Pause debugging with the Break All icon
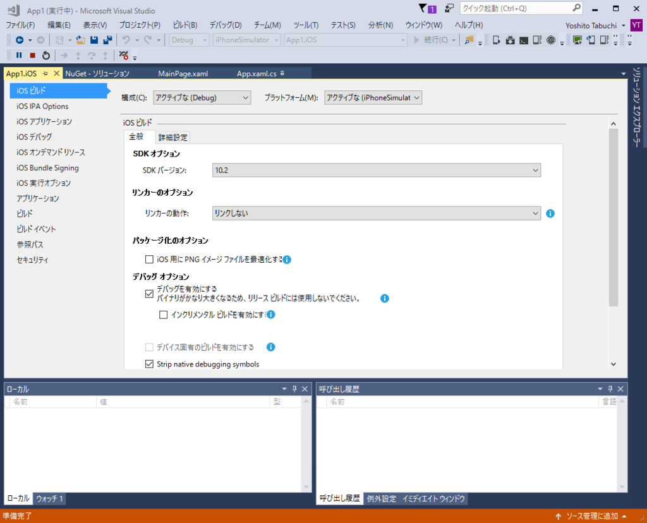The image size is (647, 523). click(x=19, y=55)
